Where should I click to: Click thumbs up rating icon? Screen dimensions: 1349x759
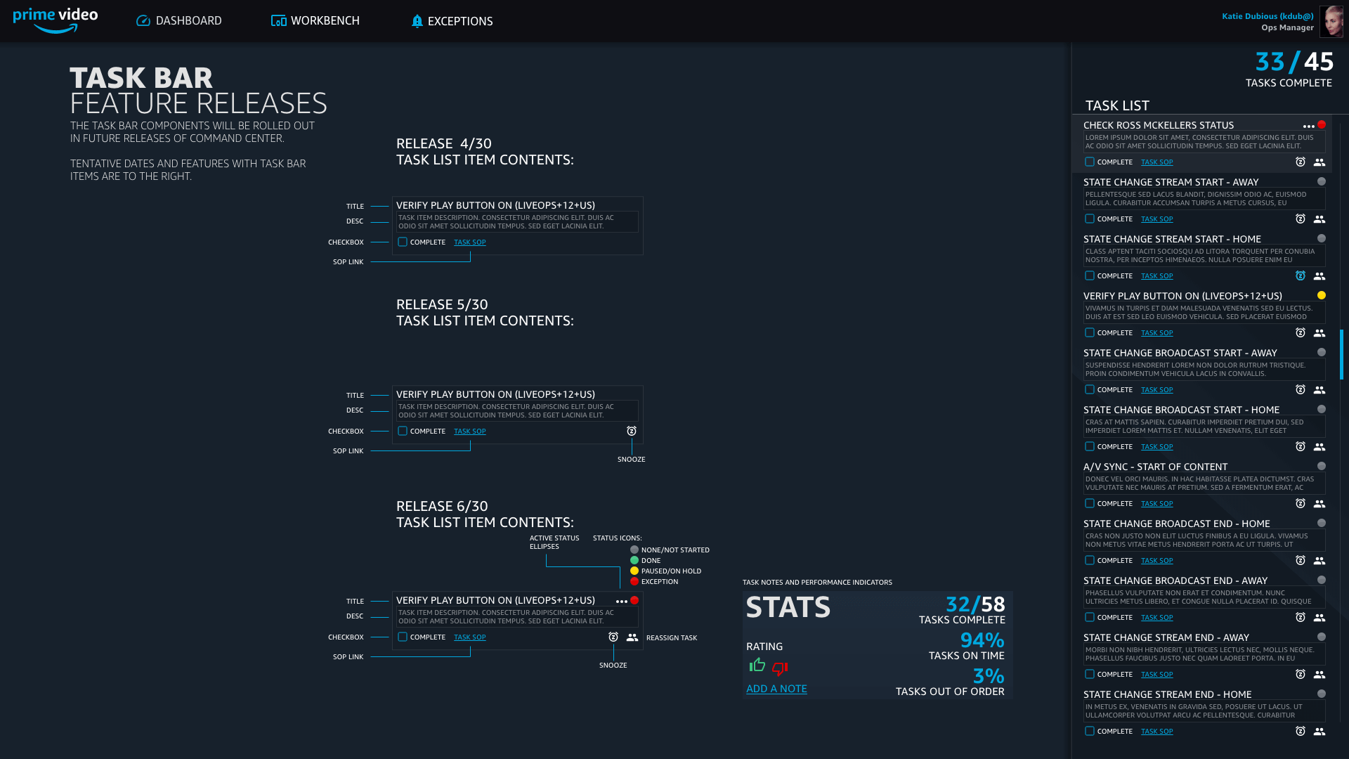pyautogui.click(x=757, y=665)
